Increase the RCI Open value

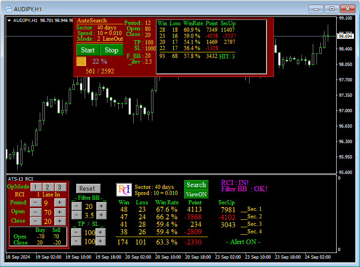tap(60, 212)
